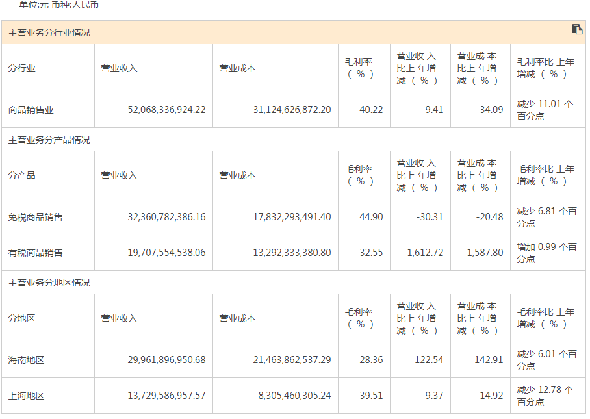Image resolution: width=590 pixels, height=419 pixels.
Task: Select the 主营业务分地区情况 section heading
Action: [x=49, y=283]
